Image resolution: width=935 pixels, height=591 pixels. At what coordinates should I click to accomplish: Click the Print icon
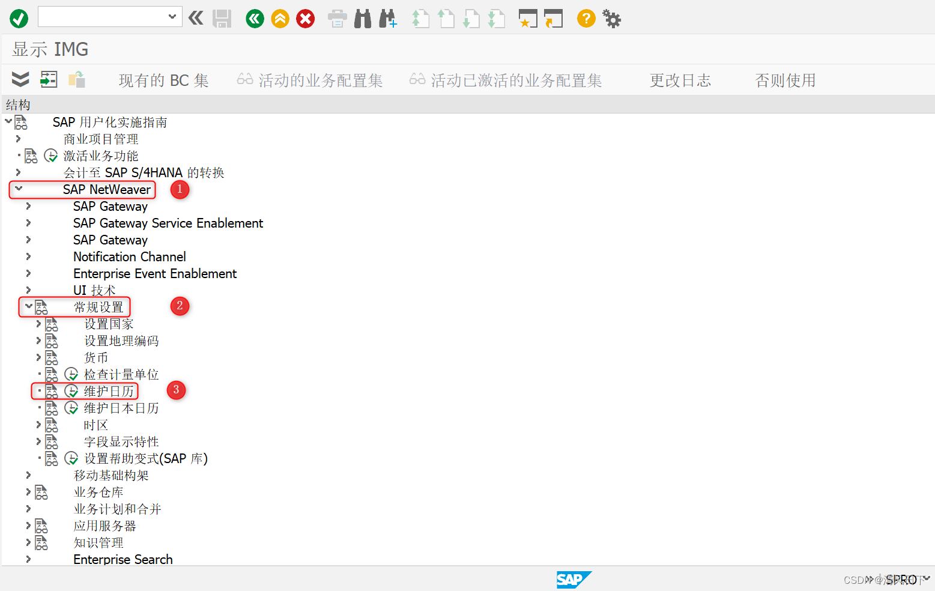point(337,19)
